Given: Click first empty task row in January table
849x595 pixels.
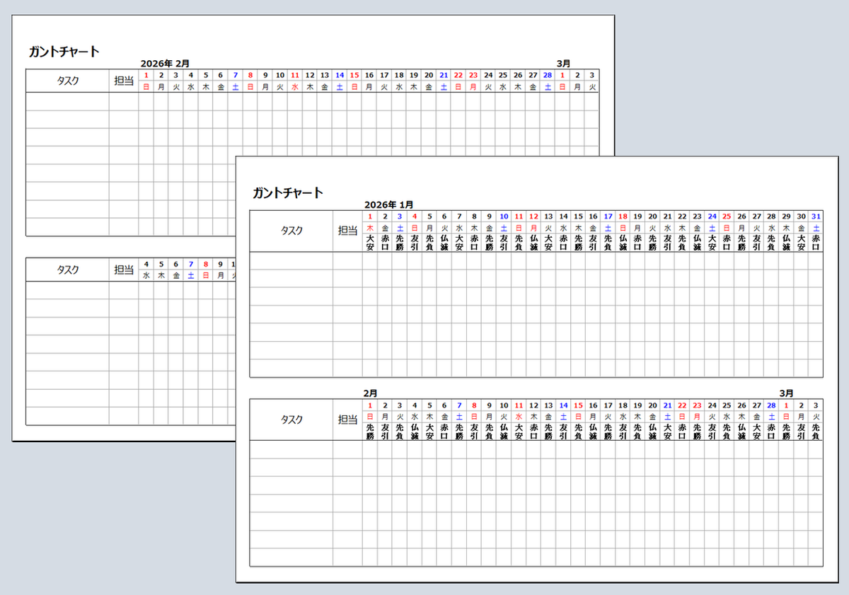Looking at the screenshot, I should [x=291, y=260].
